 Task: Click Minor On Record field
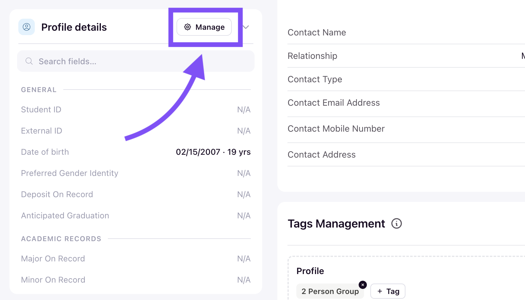[136, 280]
